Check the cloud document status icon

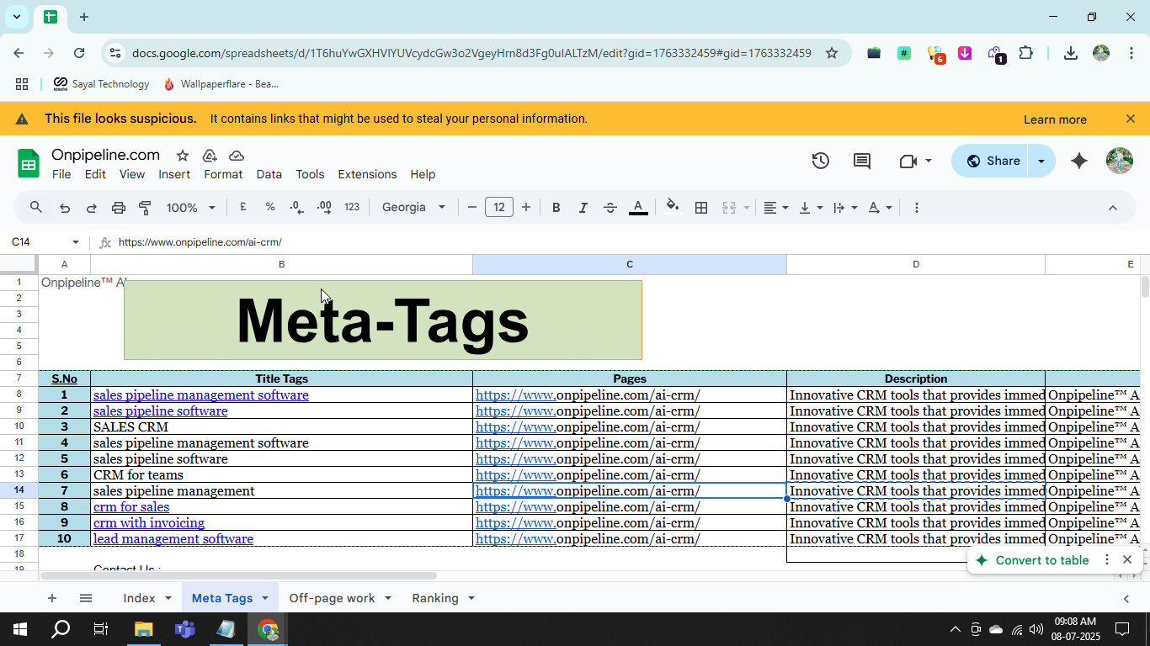(237, 156)
